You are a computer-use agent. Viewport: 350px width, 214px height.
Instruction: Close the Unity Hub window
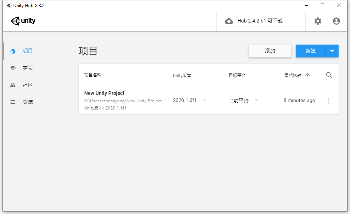339,5
